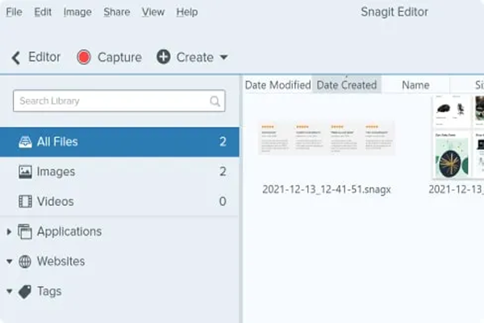Image resolution: width=484 pixels, height=323 pixels.
Task: Go back using the Editor arrow
Action: (16, 57)
